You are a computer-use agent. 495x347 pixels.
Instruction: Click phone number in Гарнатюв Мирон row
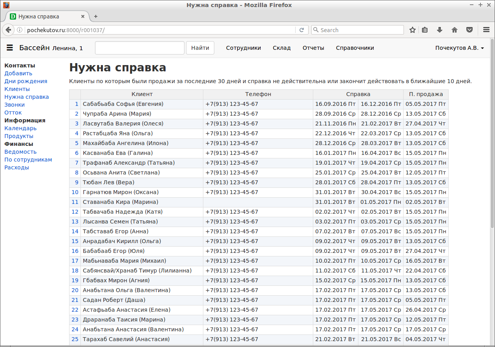click(232, 192)
